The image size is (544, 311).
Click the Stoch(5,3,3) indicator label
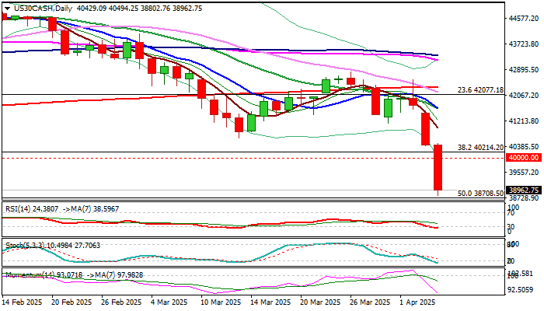pos(25,246)
